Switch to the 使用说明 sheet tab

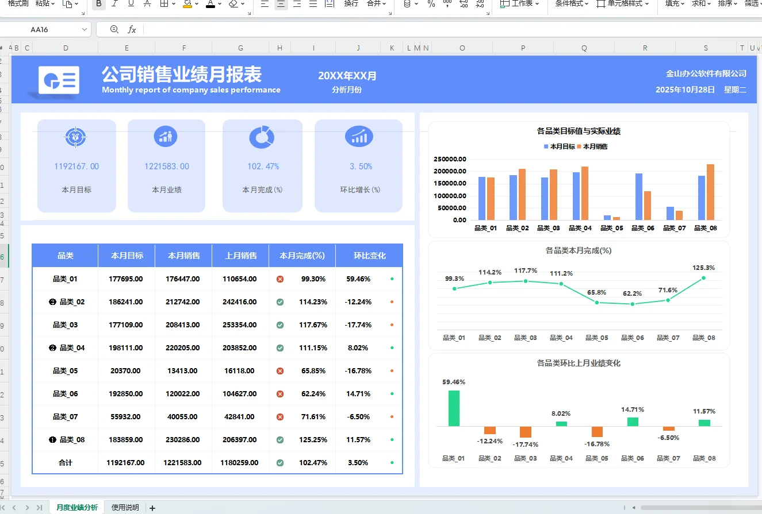coord(124,507)
